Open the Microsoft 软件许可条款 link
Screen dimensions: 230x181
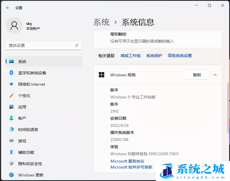pyautogui.click(x=131, y=167)
